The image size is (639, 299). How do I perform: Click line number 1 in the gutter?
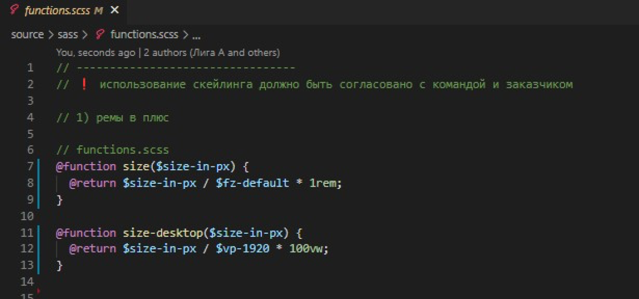coord(31,68)
